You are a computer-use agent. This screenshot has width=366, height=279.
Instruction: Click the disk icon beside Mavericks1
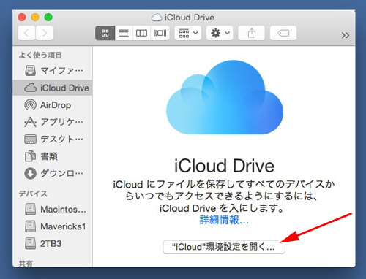pyautogui.click(x=31, y=226)
